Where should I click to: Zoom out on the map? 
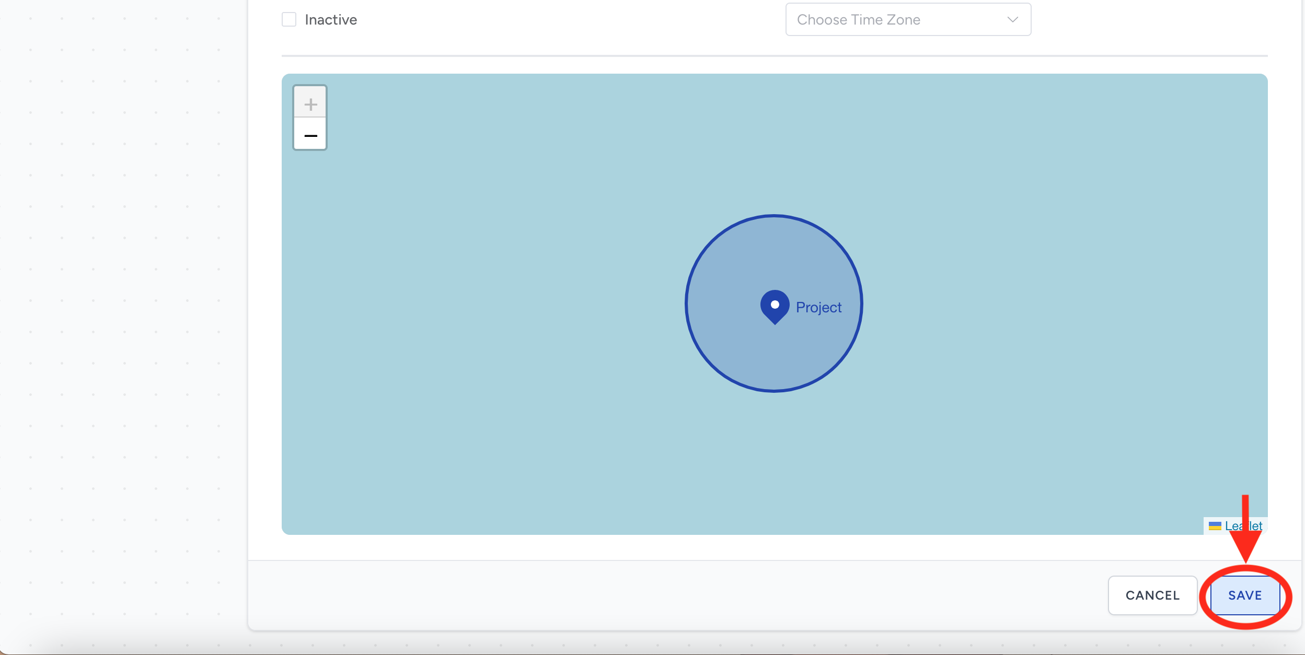click(x=310, y=136)
